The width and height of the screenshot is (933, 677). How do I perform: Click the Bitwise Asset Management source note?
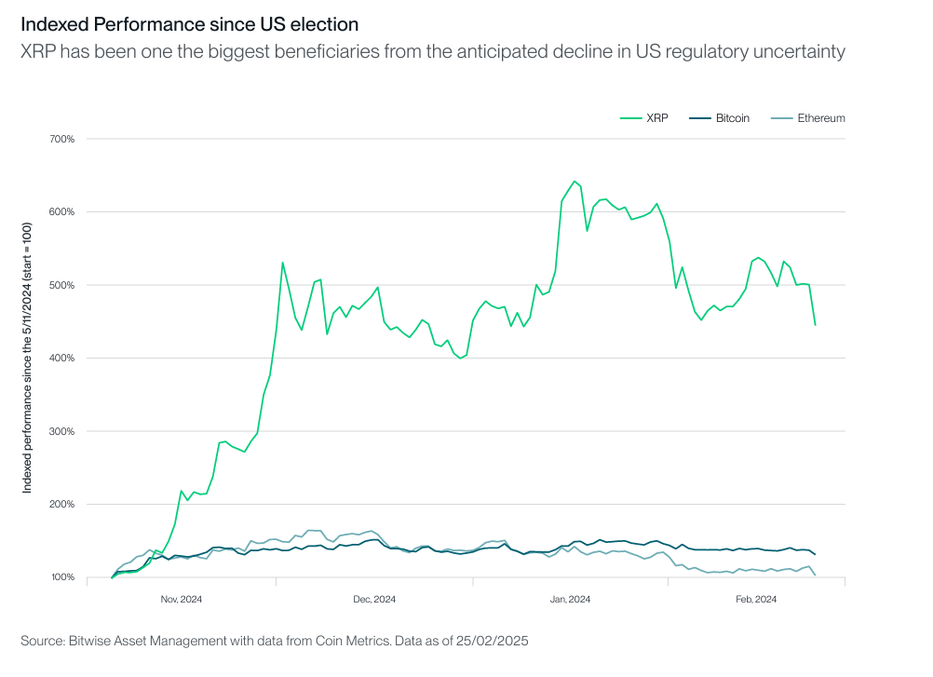(x=275, y=641)
